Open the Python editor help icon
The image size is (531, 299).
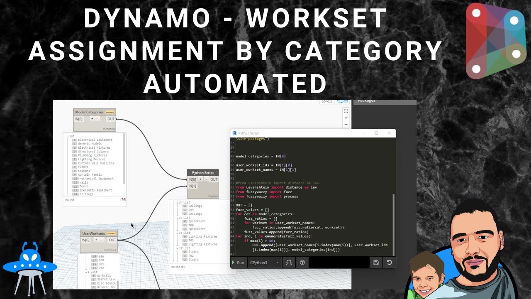pos(302,262)
